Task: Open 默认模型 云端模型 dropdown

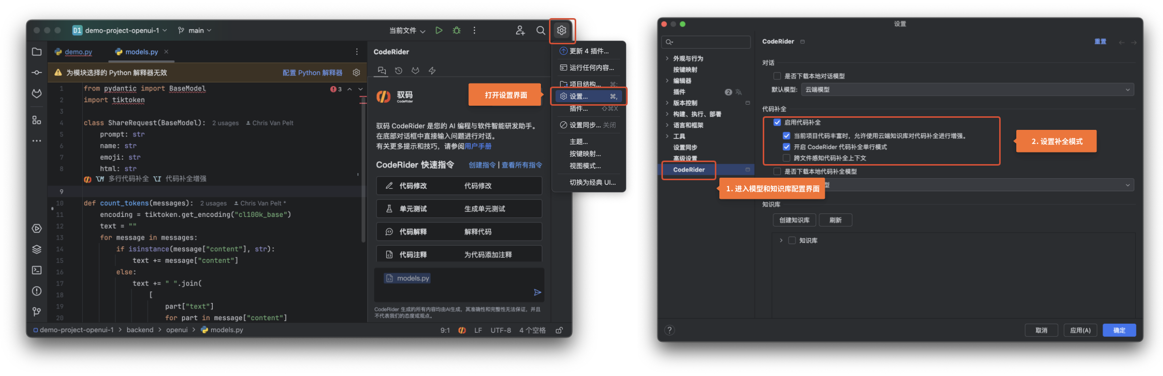Action: 967,90
